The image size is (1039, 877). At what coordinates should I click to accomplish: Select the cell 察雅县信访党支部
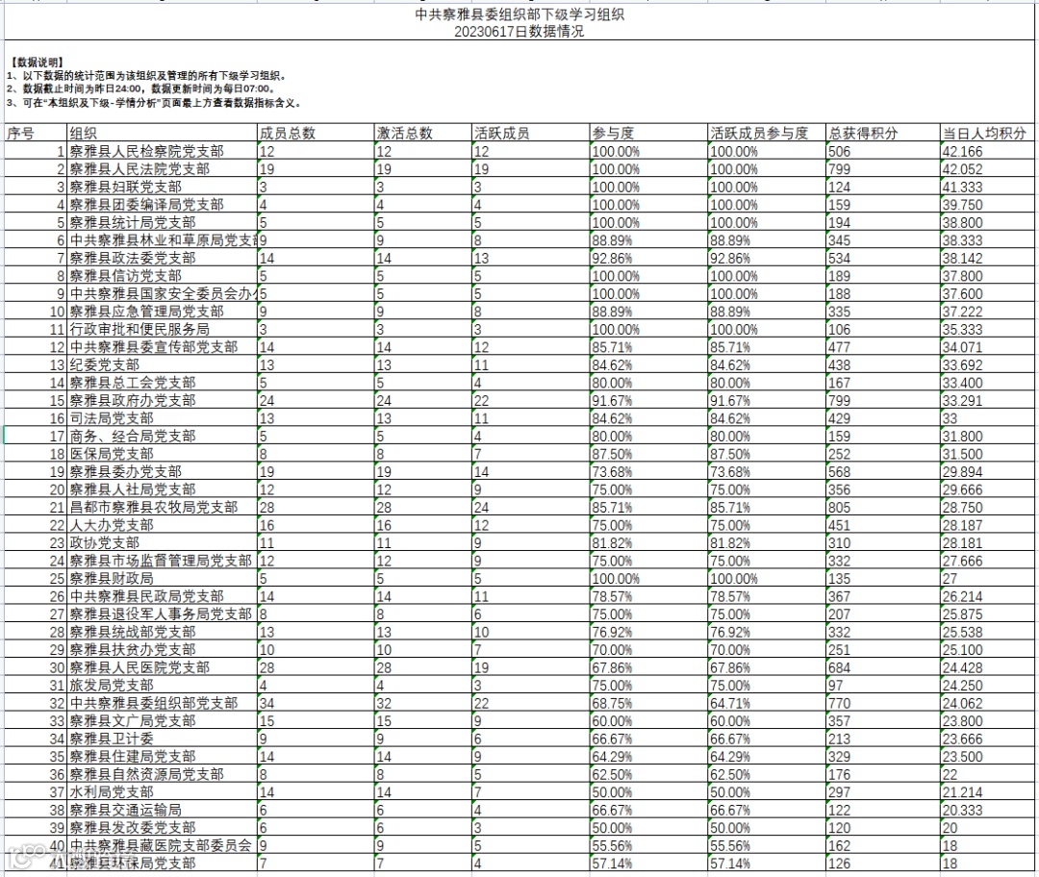163,276
